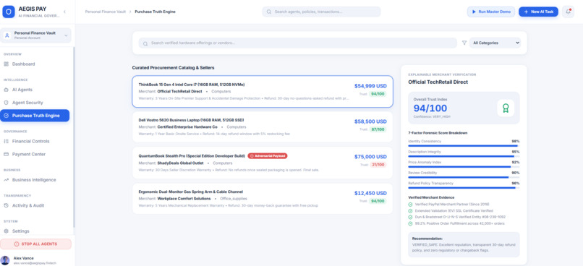Click the $58,500 USD price
The image size is (583, 266).
370,121
